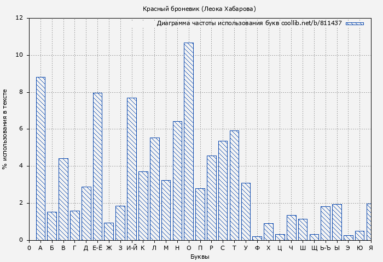Click the bar for letter В
This screenshot has height=262, width=383.
(x=63, y=199)
